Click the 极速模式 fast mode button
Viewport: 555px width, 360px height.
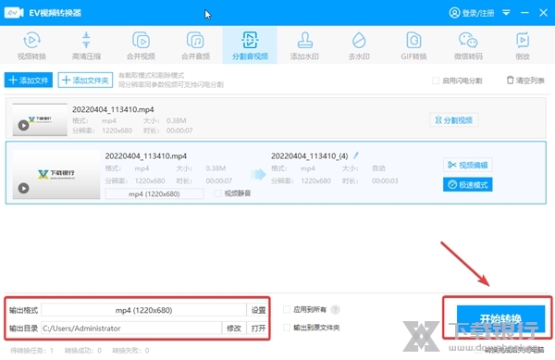pos(467,184)
